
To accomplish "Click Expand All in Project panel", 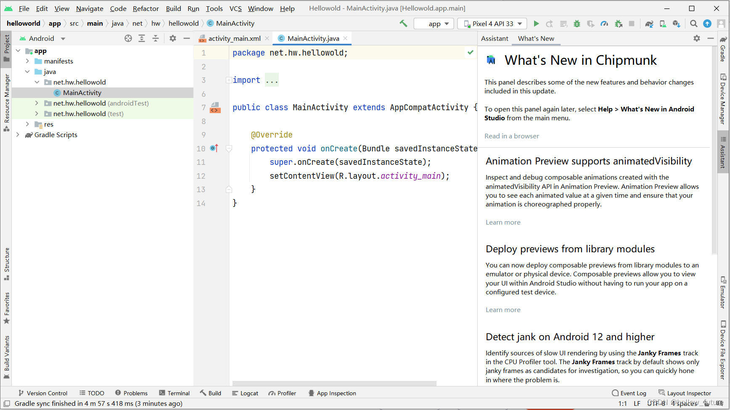I will coord(142,38).
